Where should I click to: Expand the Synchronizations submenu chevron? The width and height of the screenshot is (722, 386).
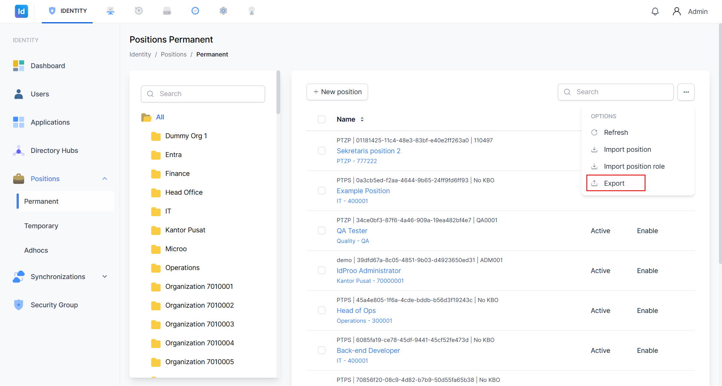click(x=105, y=277)
